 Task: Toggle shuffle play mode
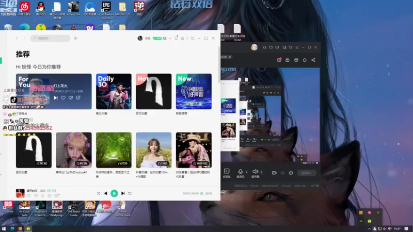point(98,193)
